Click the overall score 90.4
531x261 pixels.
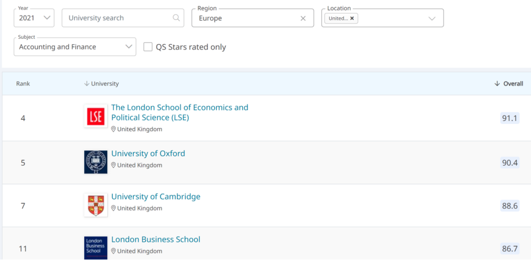[x=510, y=163]
